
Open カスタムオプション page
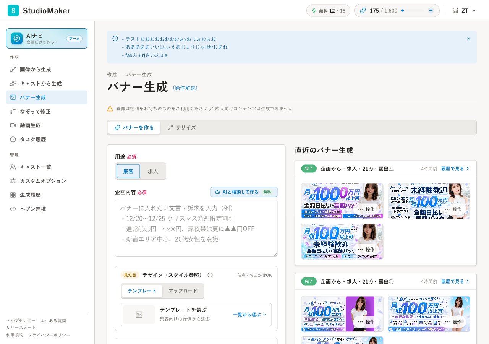coord(47,181)
